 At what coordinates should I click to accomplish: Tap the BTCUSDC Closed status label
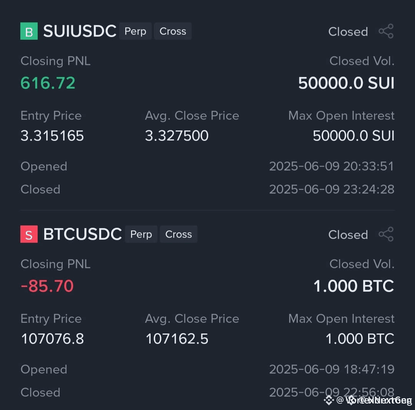click(348, 235)
